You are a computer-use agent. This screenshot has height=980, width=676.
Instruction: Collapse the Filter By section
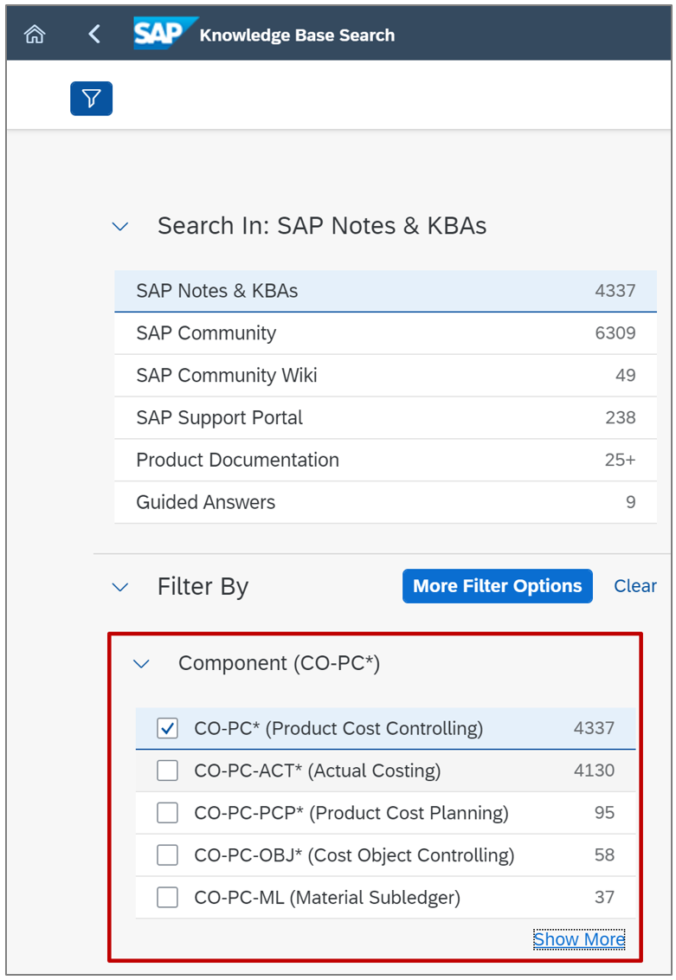click(120, 587)
